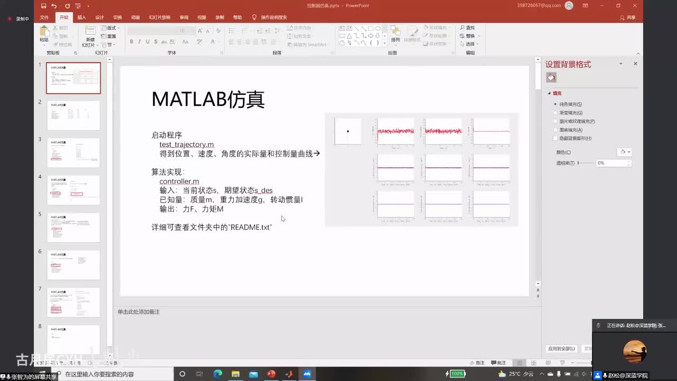Apply Bold formatting with B icon
Viewport: 677px width, 381px height.
click(x=132, y=42)
